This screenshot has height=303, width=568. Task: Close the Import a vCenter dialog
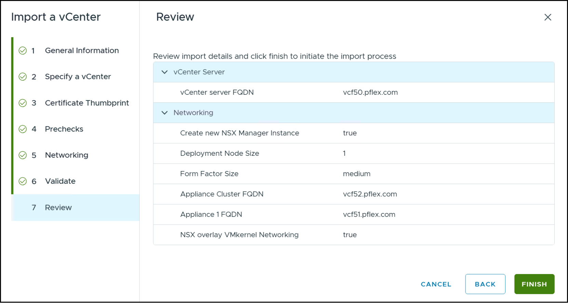pyautogui.click(x=547, y=17)
